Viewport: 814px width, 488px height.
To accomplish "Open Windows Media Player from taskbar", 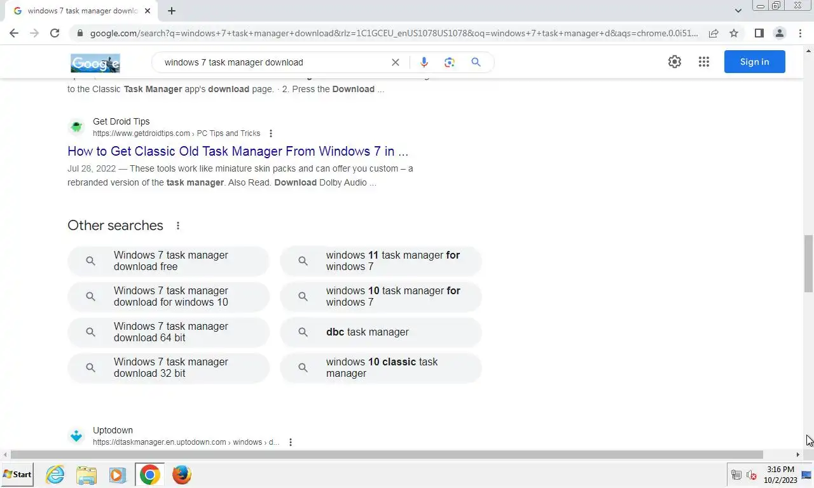I will (117, 475).
